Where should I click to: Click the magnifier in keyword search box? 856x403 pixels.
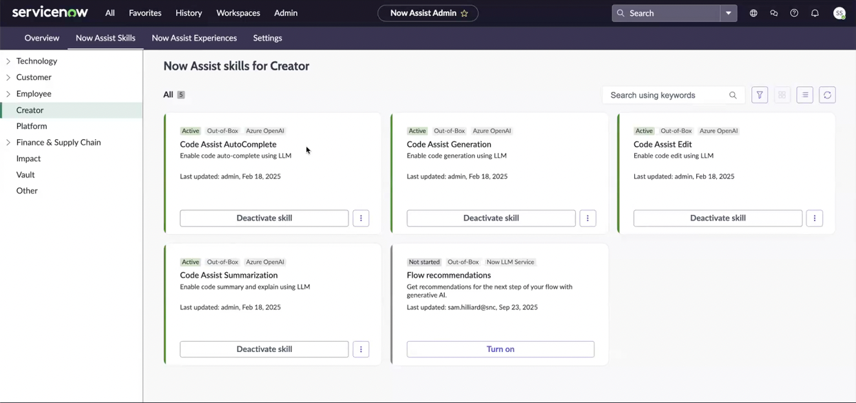point(733,95)
